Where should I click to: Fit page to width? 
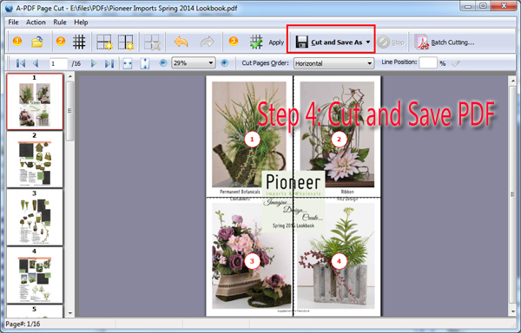(128, 63)
